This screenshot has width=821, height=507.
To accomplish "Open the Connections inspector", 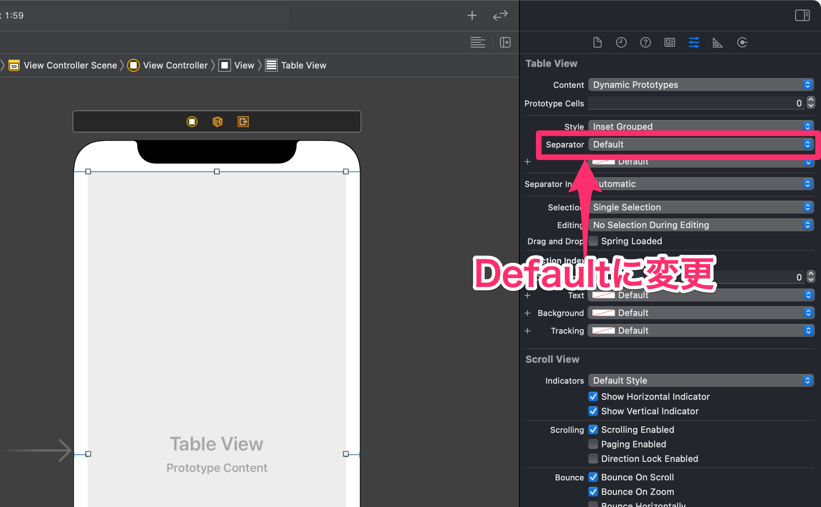I will pos(742,42).
